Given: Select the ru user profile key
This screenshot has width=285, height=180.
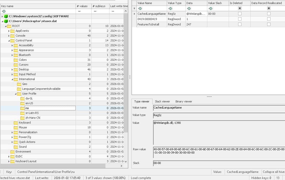Looking at the screenshot, I should (26, 108).
